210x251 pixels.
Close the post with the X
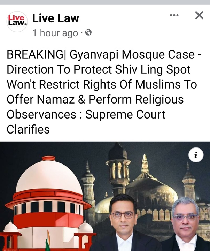pos(199,15)
